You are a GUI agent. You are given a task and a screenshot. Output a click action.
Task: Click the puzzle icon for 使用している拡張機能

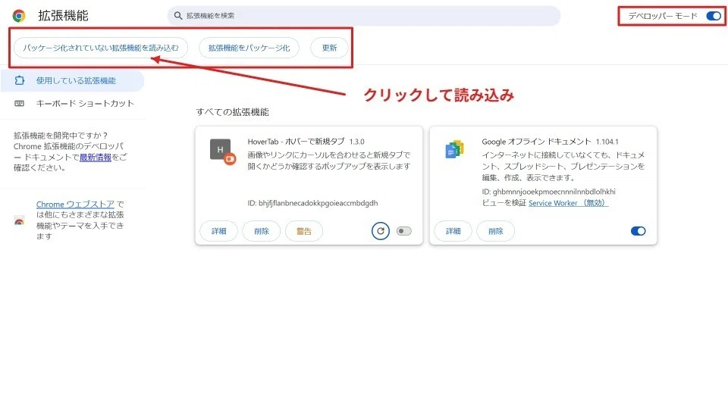(x=20, y=81)
